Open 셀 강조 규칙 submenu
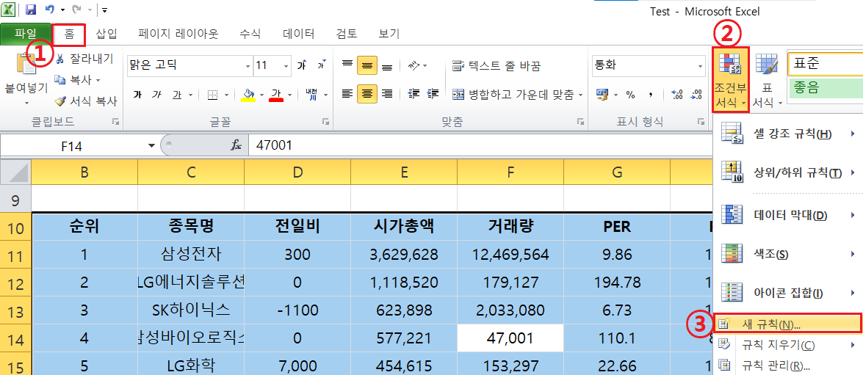 [787, 134]
